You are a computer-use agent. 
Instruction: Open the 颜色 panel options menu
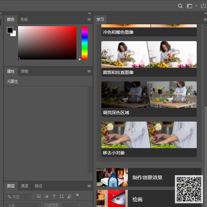point(89,20)
